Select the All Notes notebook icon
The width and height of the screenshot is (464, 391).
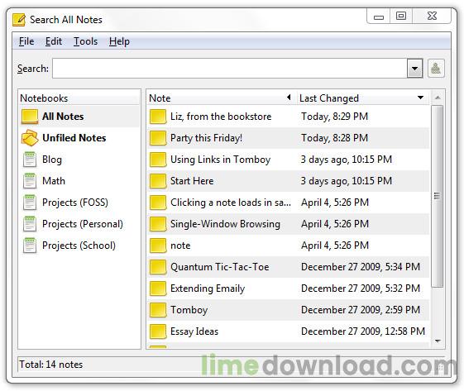pyautogui.click(x=30, y=117)
